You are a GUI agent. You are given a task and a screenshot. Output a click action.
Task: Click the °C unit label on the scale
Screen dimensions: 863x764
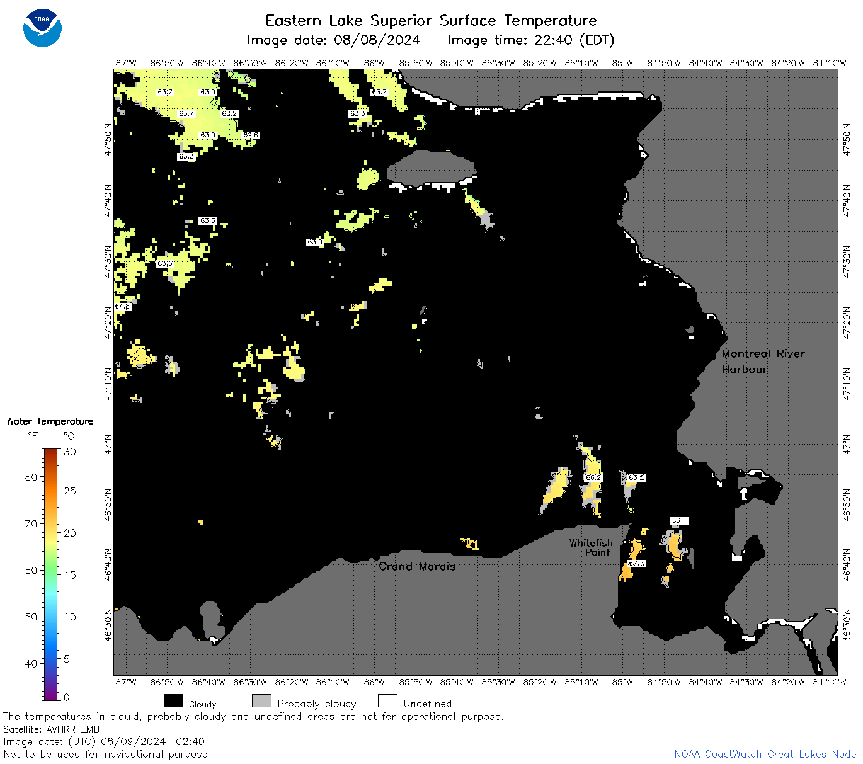click(69, 436)
